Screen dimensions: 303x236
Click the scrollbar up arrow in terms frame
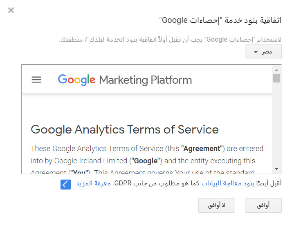(277, 68)
